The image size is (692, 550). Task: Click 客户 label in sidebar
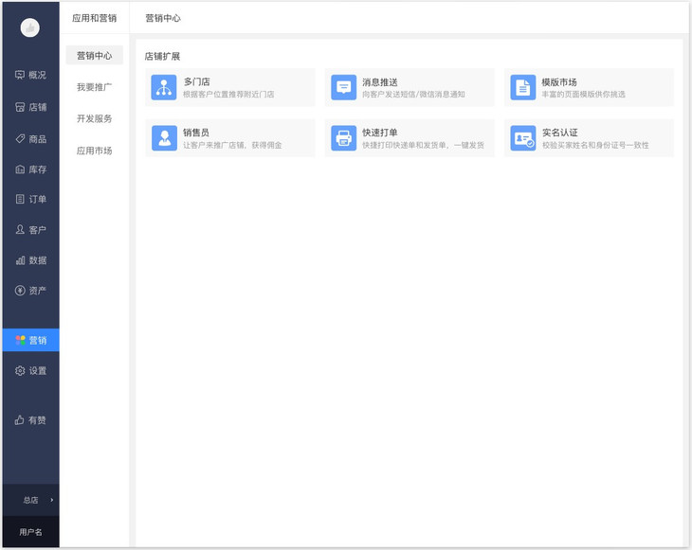coord(38,230)
